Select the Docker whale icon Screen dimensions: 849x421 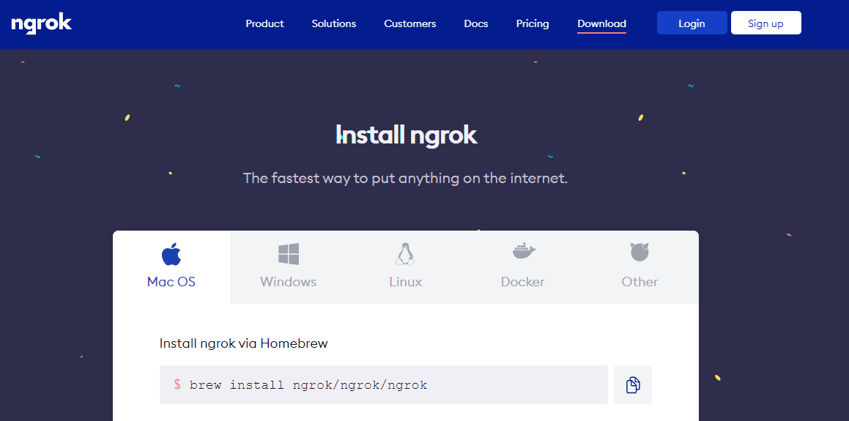[x=524, y=251]
